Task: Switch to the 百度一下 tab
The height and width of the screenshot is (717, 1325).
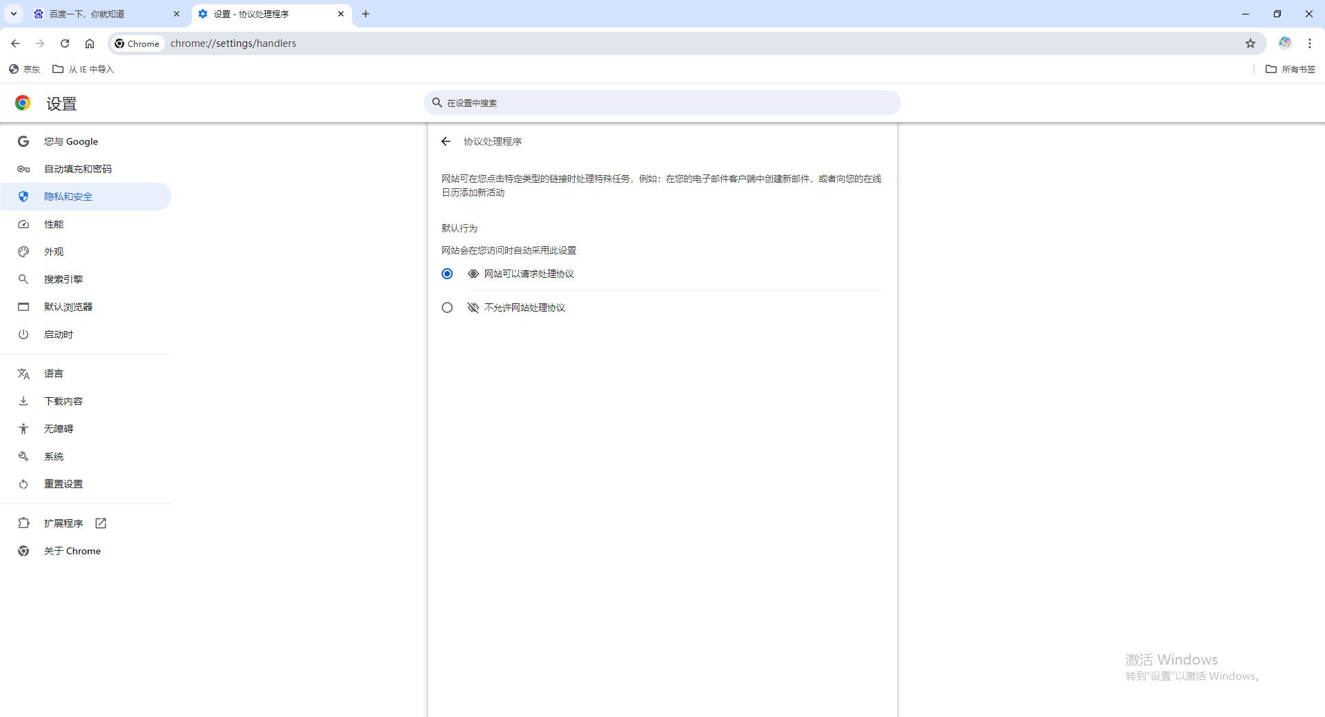Action: click(x=107, y=14)
